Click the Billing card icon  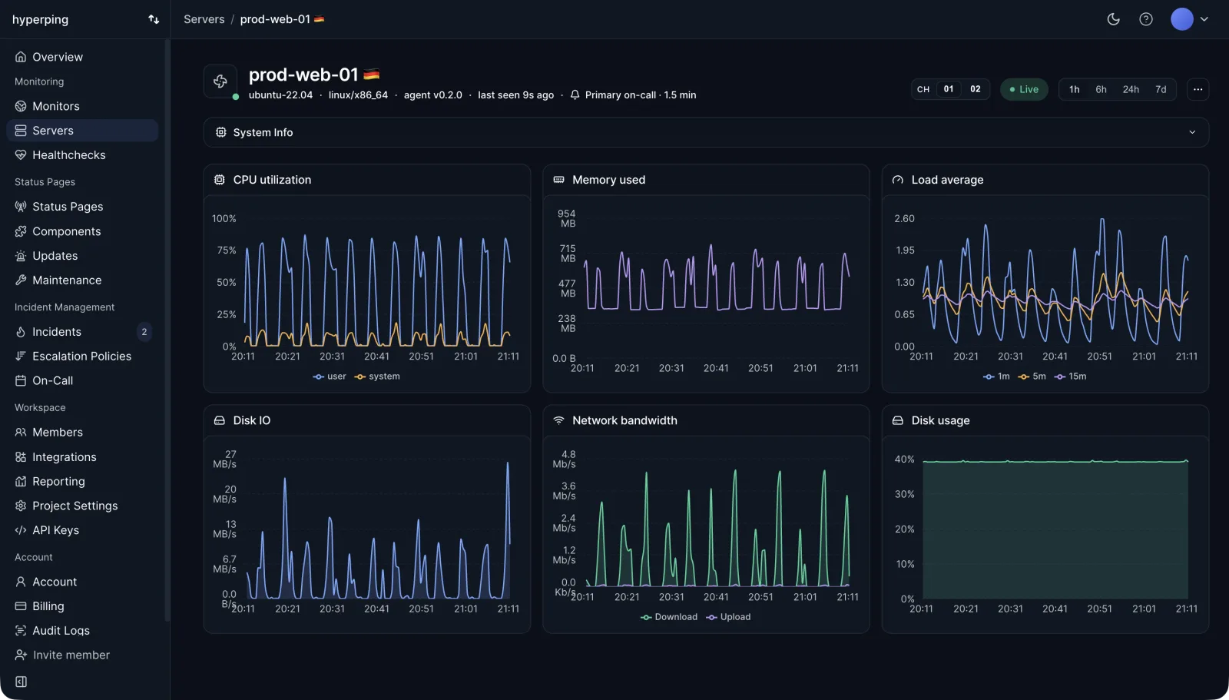(21, 606)
